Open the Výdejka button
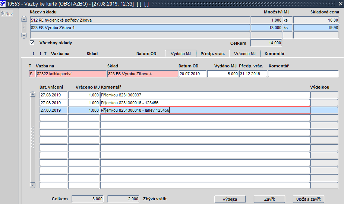 click(230, 199)
